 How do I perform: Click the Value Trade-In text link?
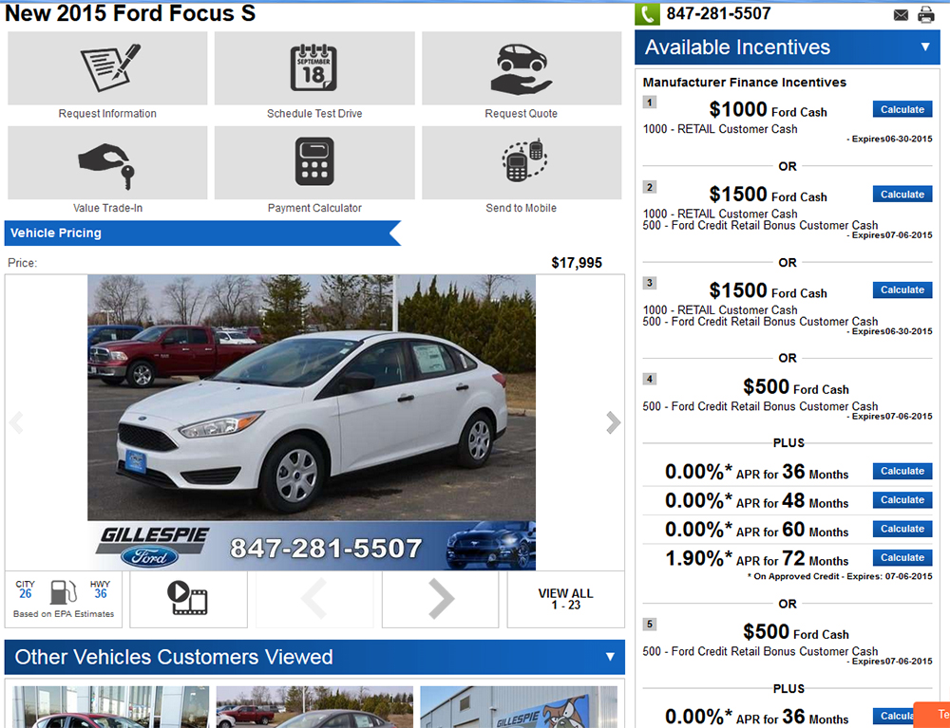click(x=108, y=208)
